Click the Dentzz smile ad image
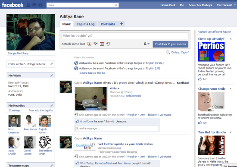This screenshot has width=237, height=167. click(211, 101)
